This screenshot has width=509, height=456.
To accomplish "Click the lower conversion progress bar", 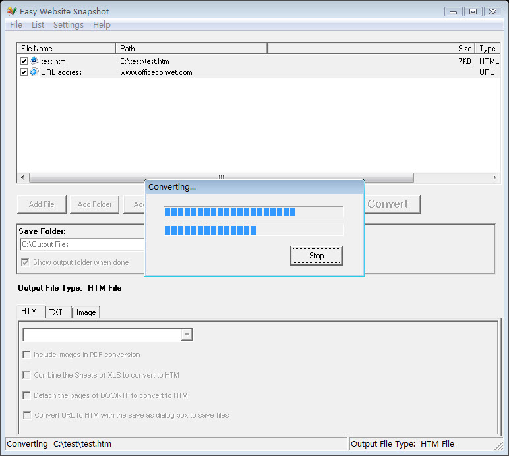I will tap(253, 230).
